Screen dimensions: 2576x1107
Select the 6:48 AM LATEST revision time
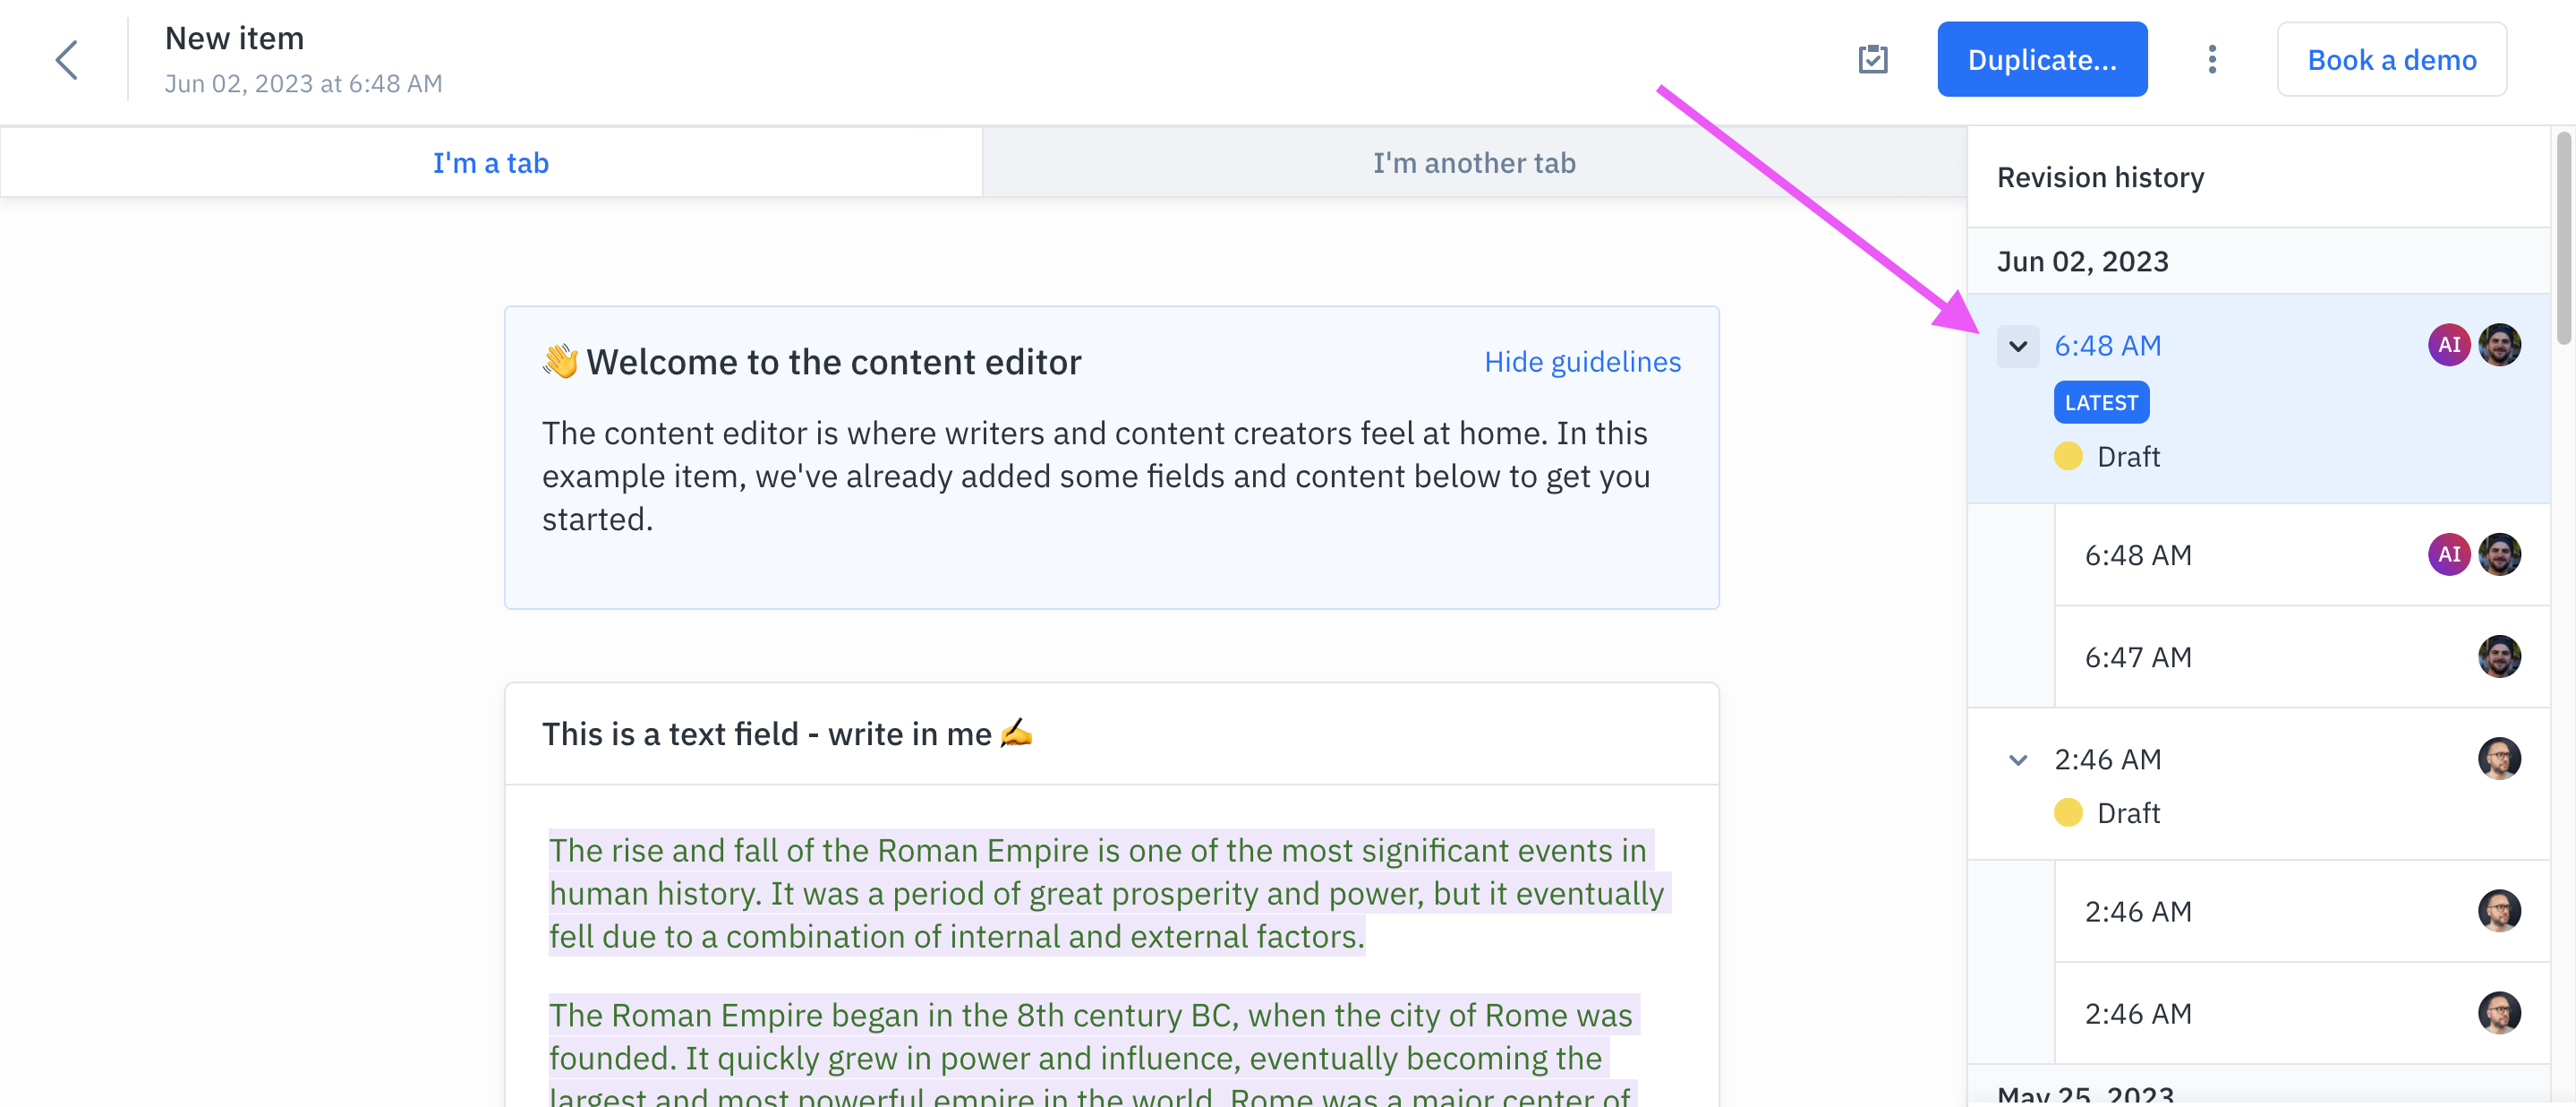pyautogui.click(x=2107, y=346)
